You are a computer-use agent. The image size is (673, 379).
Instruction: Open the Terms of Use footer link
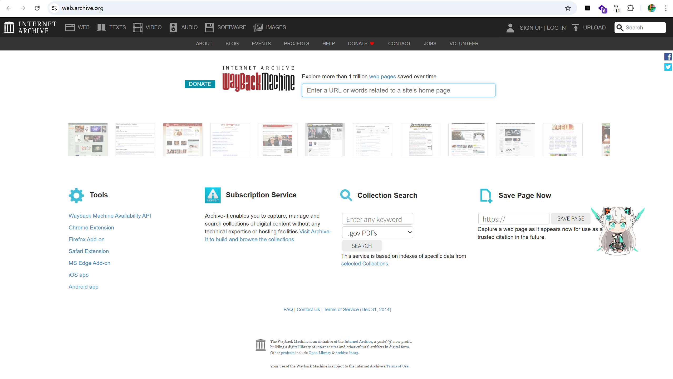(x=397, y=366)
